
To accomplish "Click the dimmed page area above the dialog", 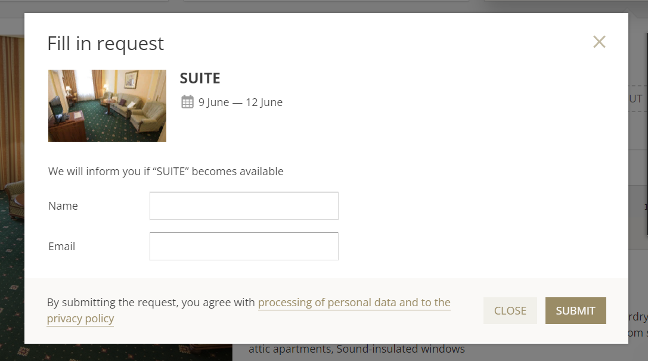I will [324, 6].
